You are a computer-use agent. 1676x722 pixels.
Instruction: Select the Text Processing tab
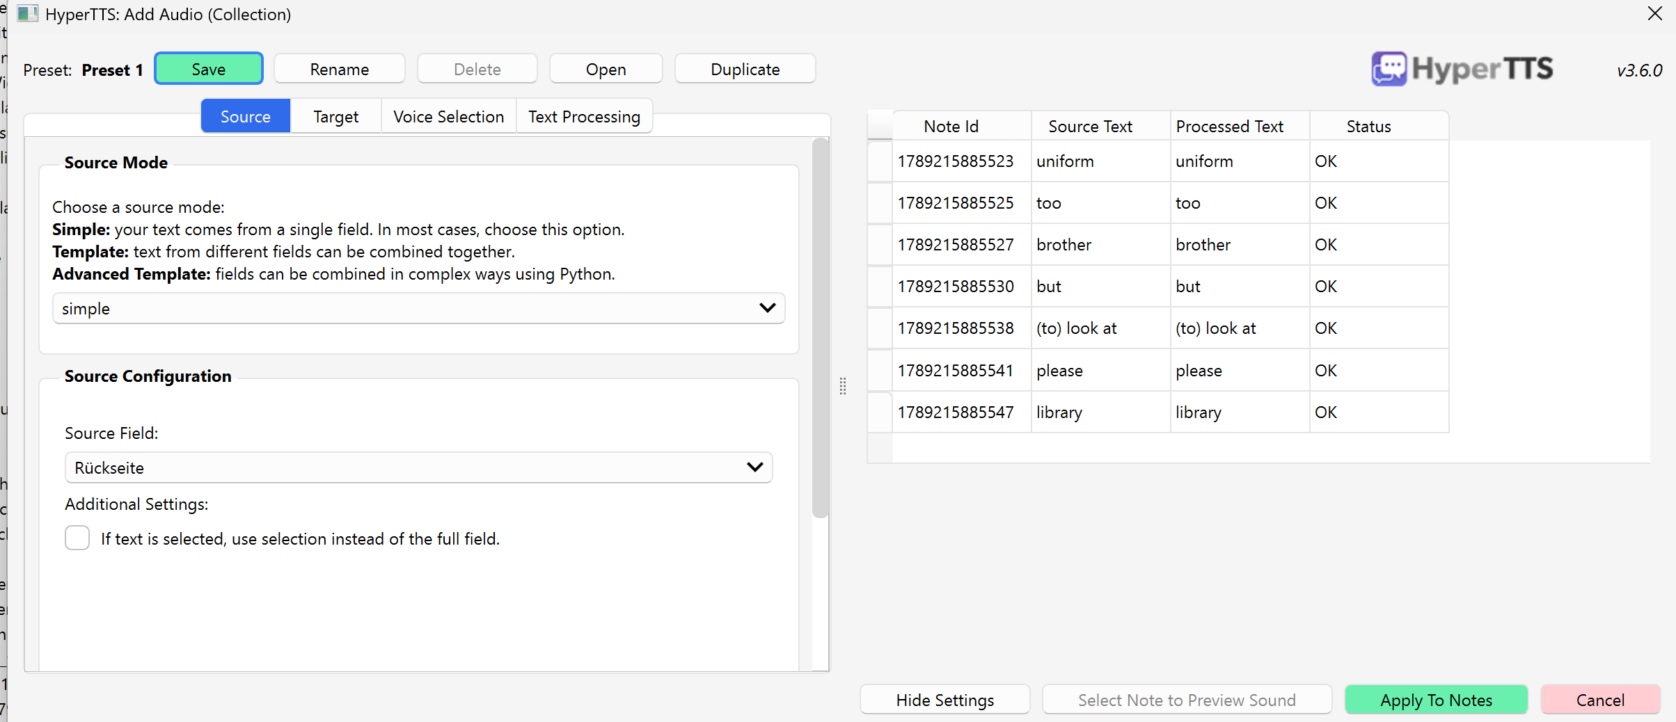(585, 116)
